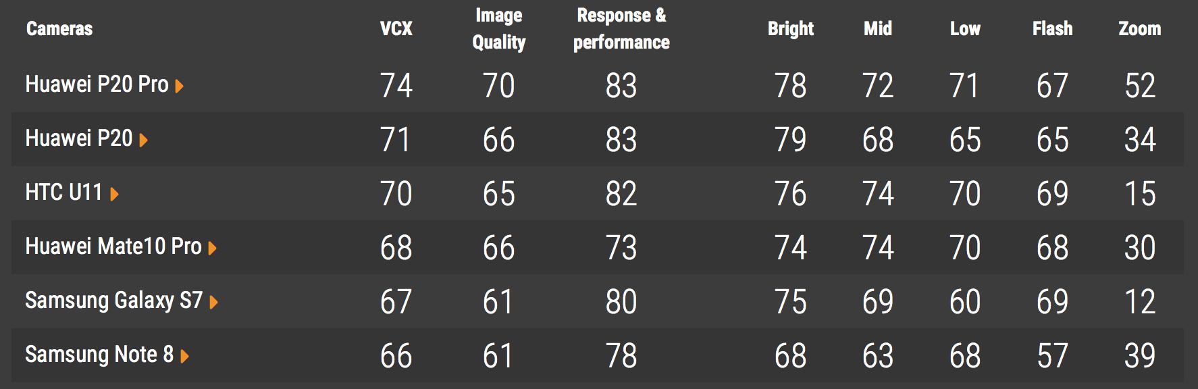Open the Samsung Galaxy S7 camera entry
Screen dimensions: 1198x389
[x=113, y=301]
